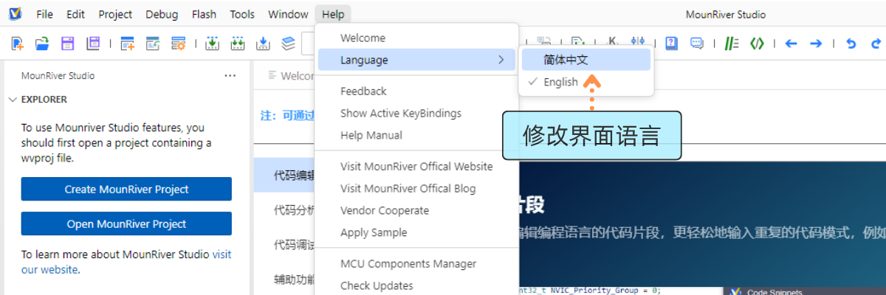
Task: Click the New File toolbar icon
Action: (x=18, y=44)
